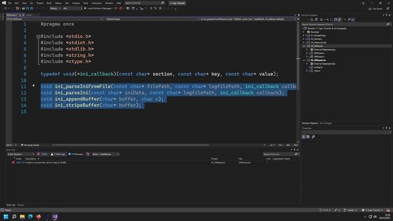Open Firefox from the taskbar
393x221 pixels.
click(38, 217)
